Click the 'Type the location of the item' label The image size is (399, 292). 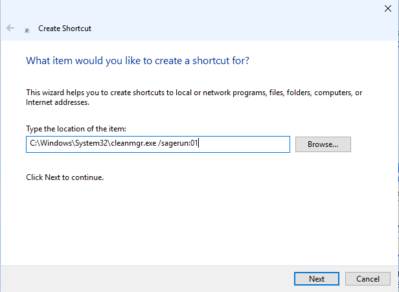coord(76,129)
